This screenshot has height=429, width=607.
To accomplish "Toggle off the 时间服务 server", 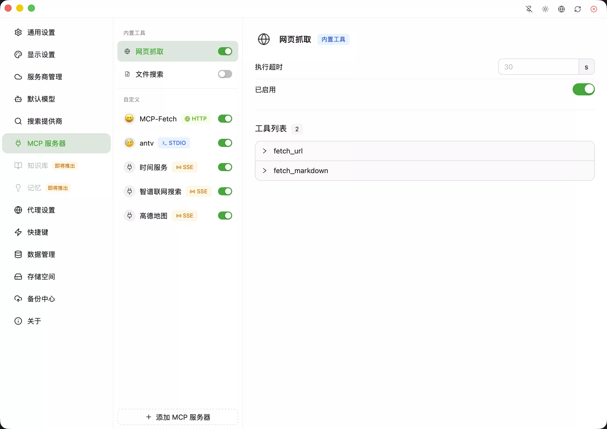I will point(225,167).
